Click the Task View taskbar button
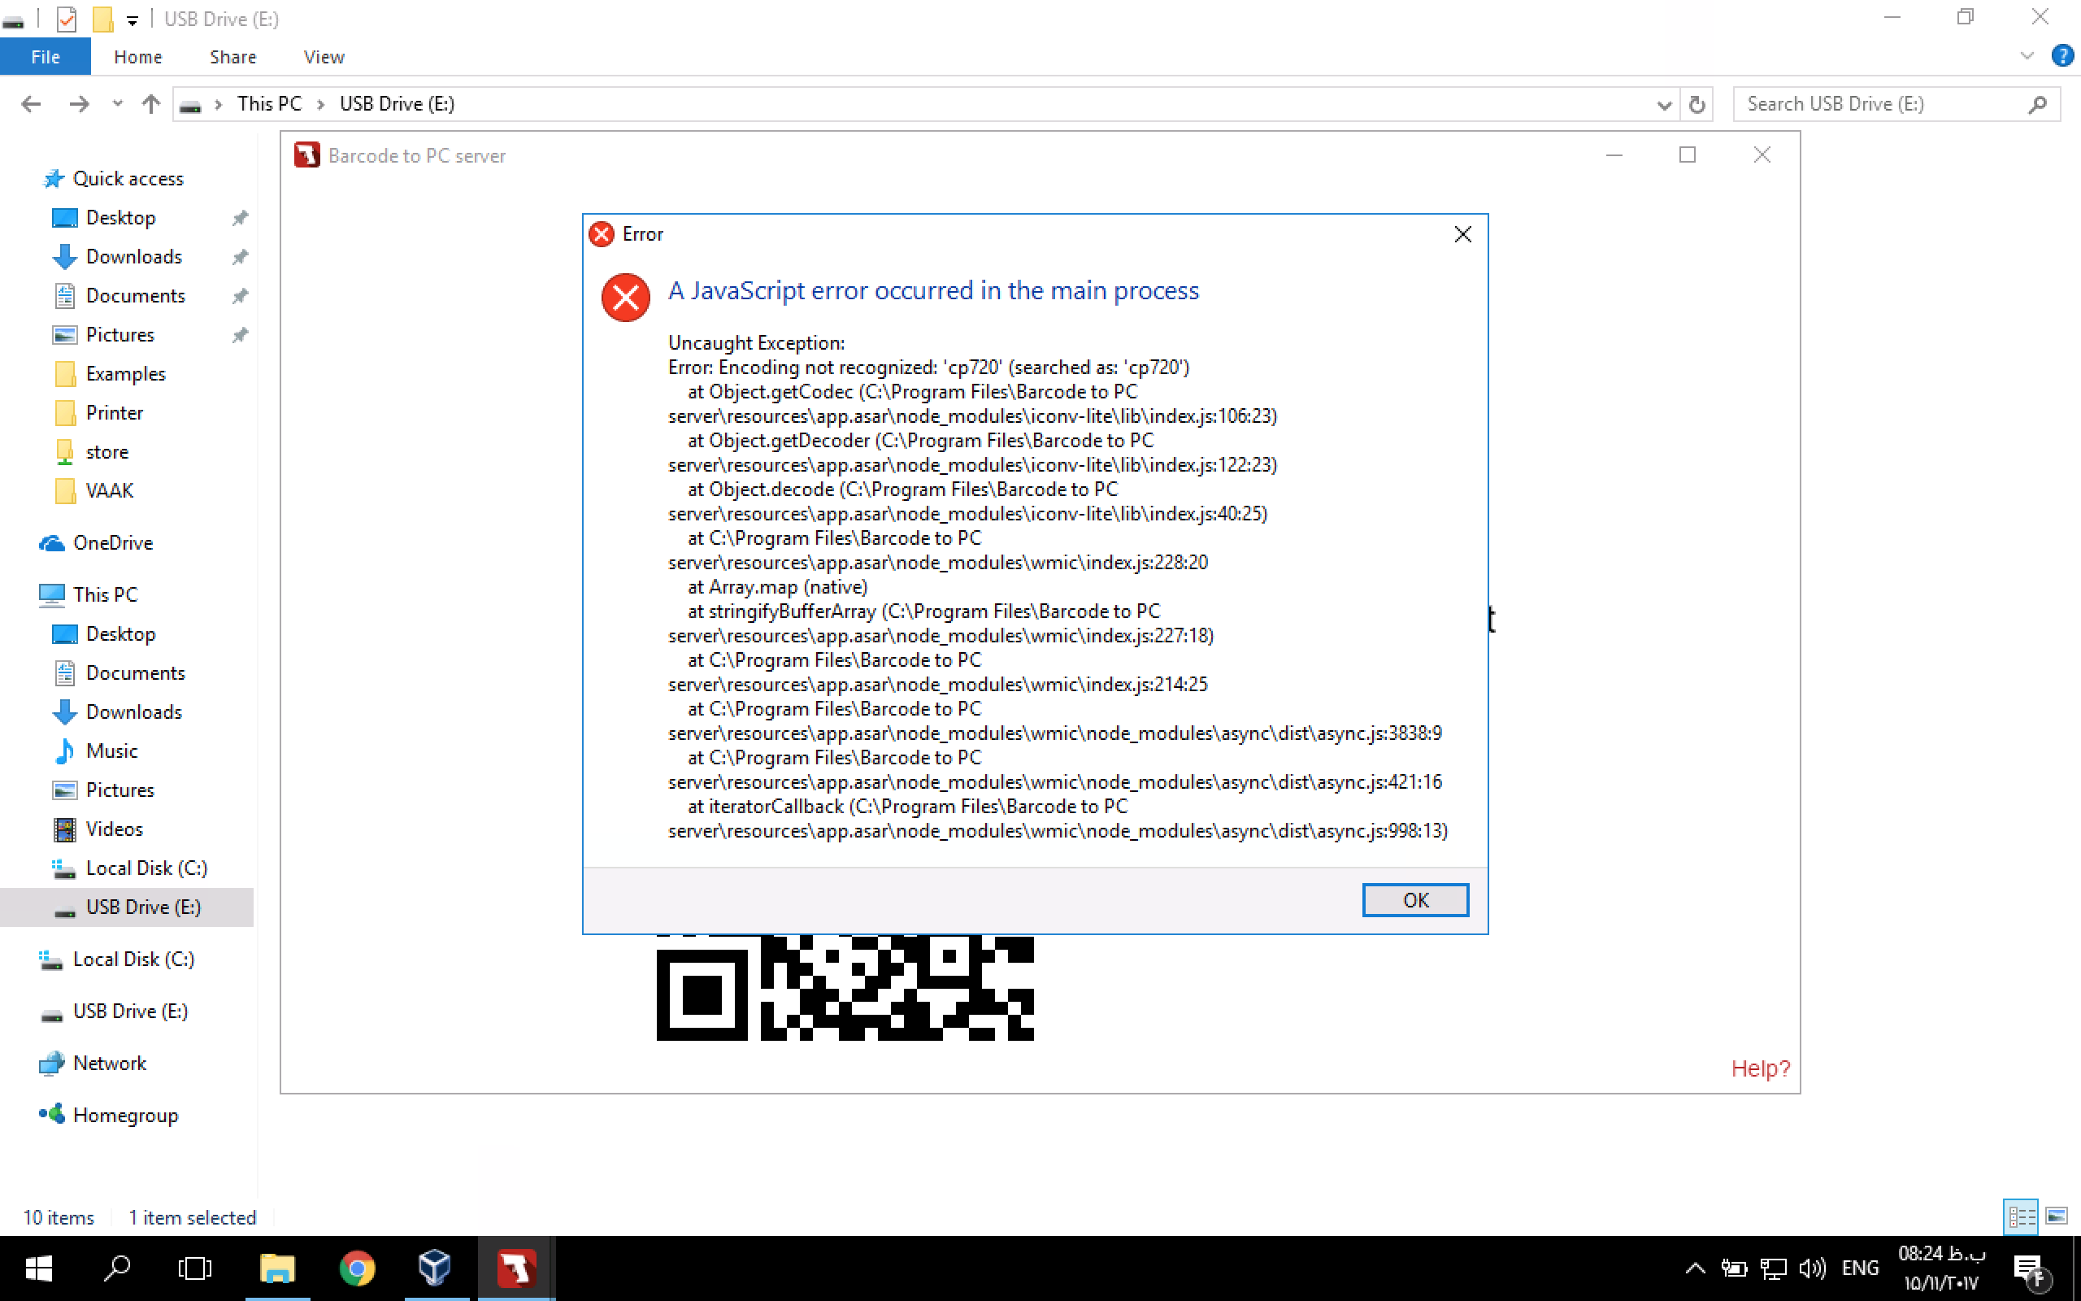The height and width of the screenshot is (1301, 2081). pyautogui.click(x=194, y=1268)
